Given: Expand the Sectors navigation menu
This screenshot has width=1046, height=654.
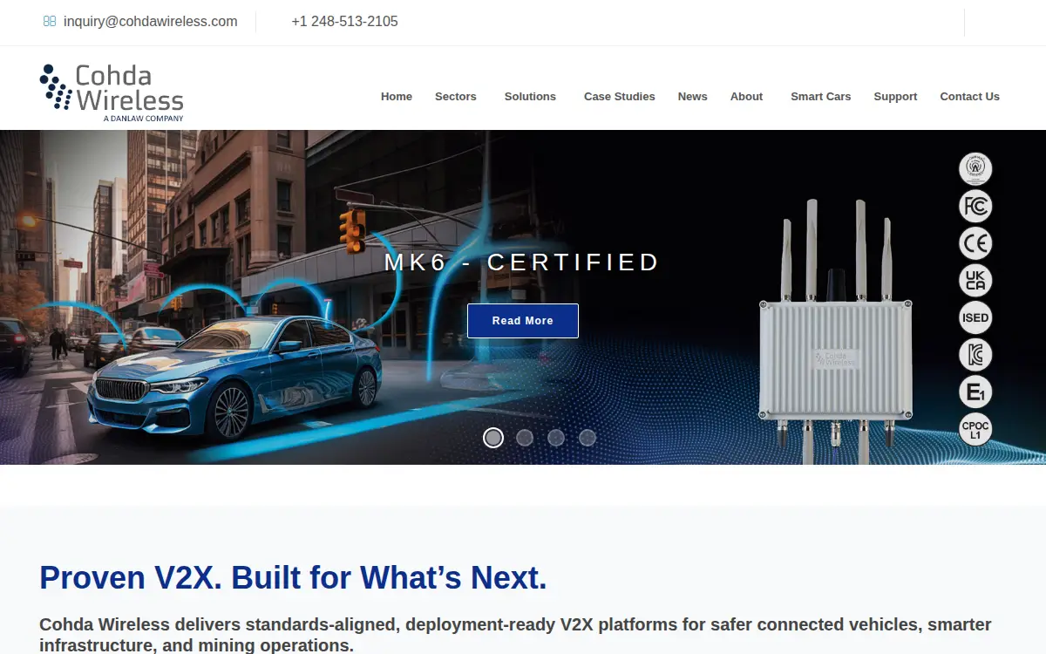Looking at the screenshot, I should [x=456, y=97].
